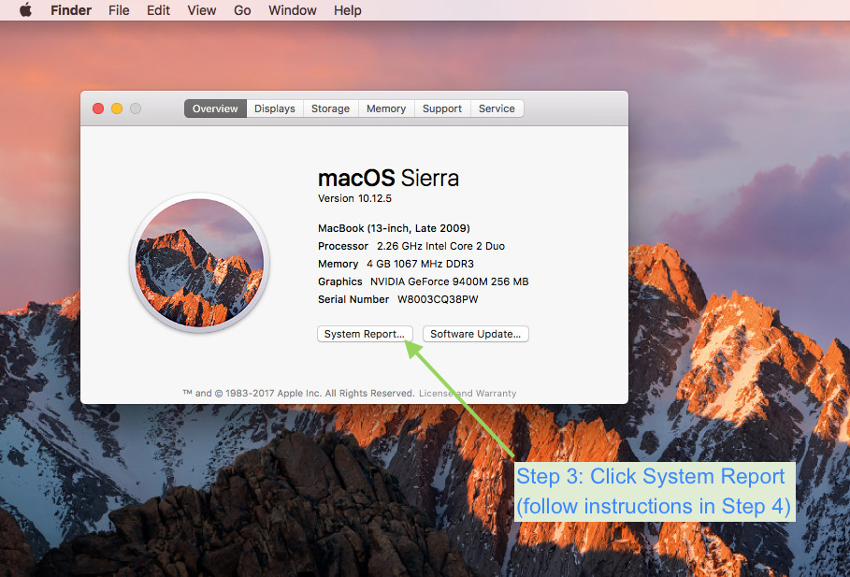Click the Software Update button
The image size is (850, 577).
475,334
